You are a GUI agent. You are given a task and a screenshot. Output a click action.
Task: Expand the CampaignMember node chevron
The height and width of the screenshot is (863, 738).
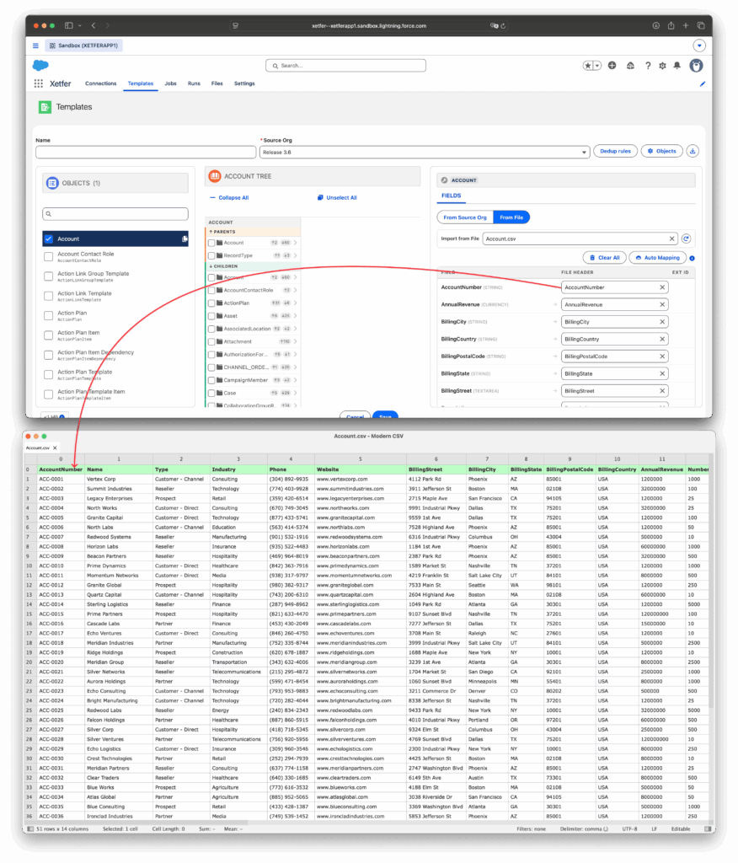[296, 380]
